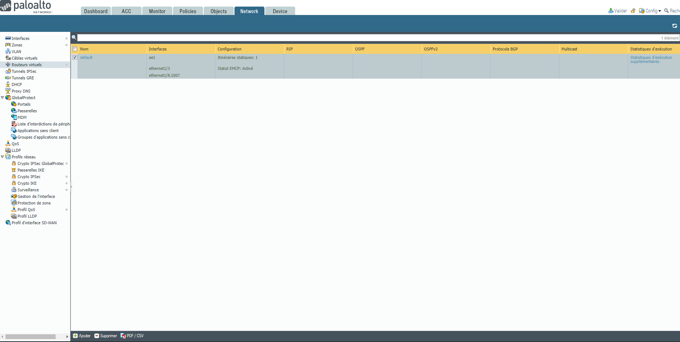Open the default virtual router link
The width and height of the screenshot is (680, 342).
coord(86,57)
